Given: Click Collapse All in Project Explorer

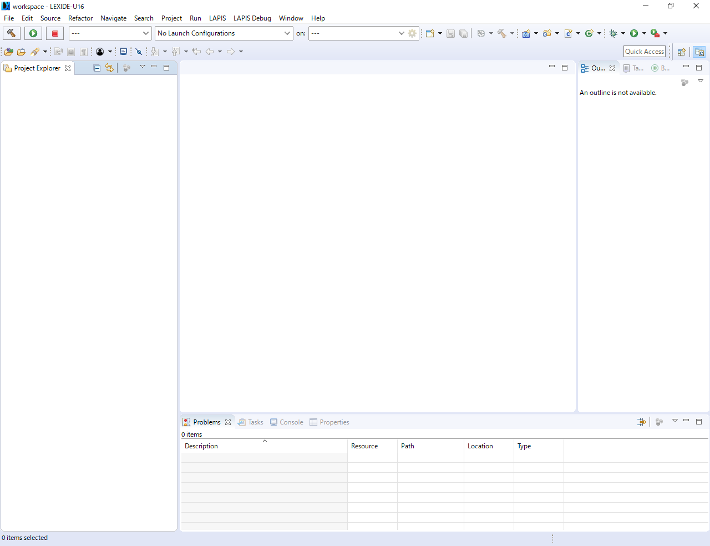Looking at the screenshot, I should coord(97,68).
